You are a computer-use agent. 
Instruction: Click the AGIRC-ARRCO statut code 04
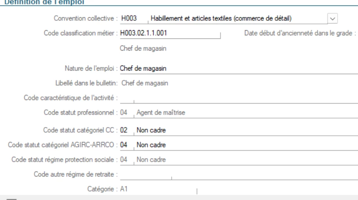pos(124,145)
